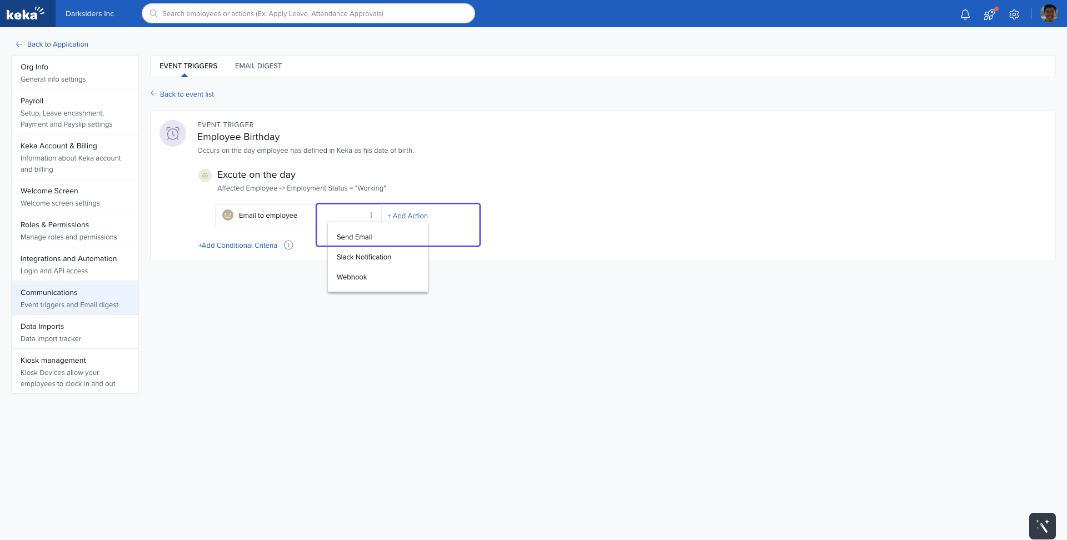
Task: Click the rocket what's new icon
Action: 990,14
